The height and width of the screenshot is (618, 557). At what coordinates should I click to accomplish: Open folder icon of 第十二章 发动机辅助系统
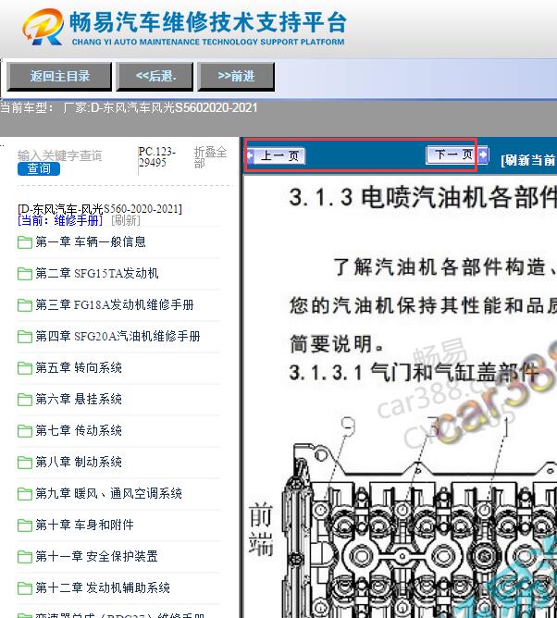pos(24,588)
